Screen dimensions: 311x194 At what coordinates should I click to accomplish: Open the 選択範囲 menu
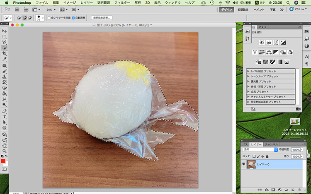pyautogui.click(x=104, y=2)
